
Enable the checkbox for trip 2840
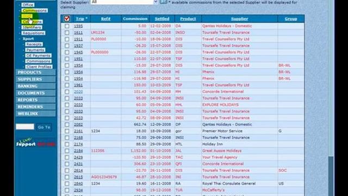point(67,183)
